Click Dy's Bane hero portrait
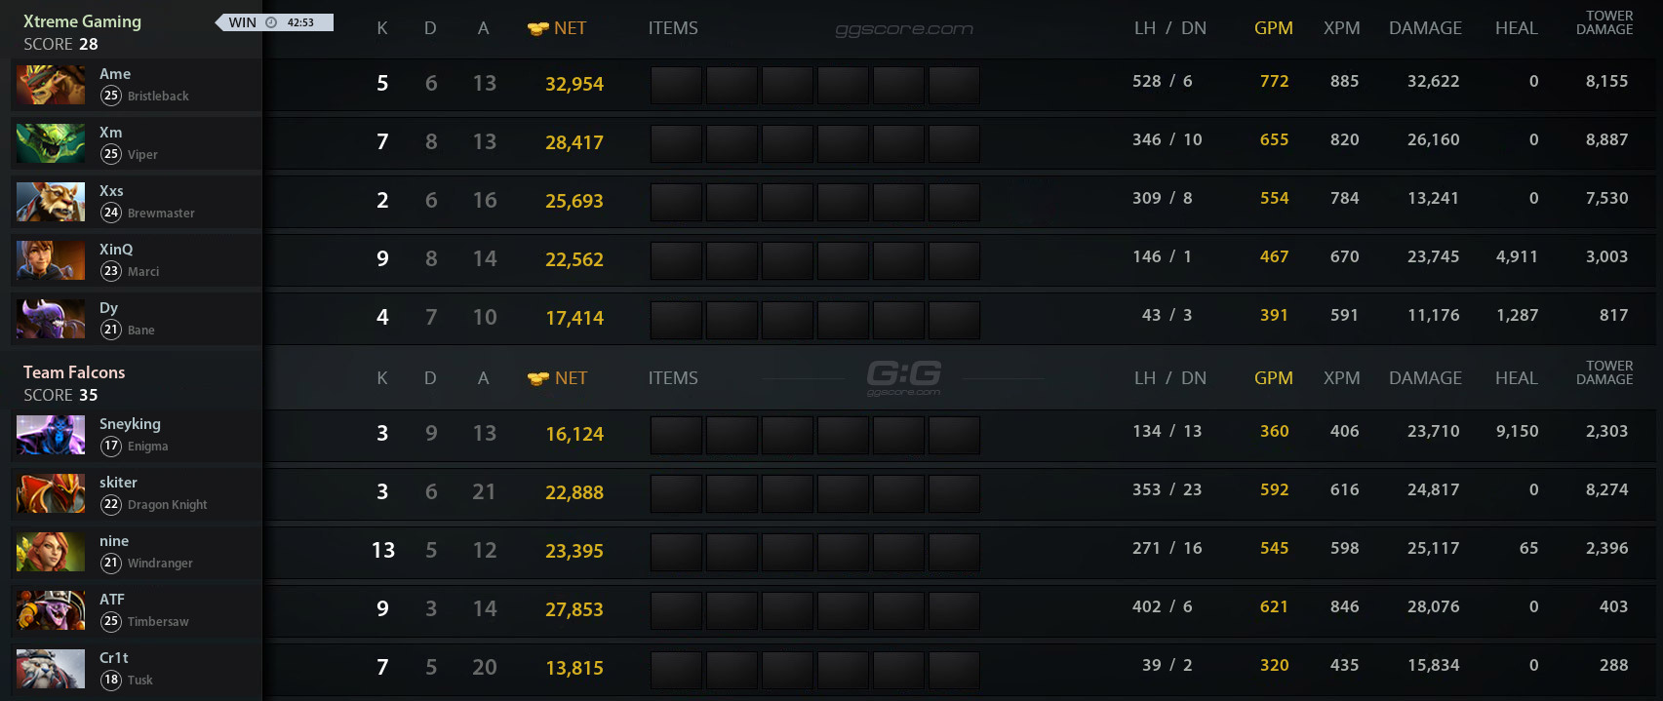Screen dimensions: 1663x701 (50, 319)
